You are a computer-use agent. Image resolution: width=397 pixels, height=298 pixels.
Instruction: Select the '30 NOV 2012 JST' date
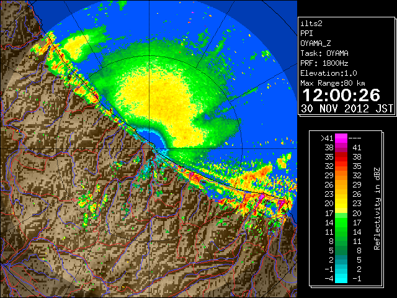tap(347, 109)
